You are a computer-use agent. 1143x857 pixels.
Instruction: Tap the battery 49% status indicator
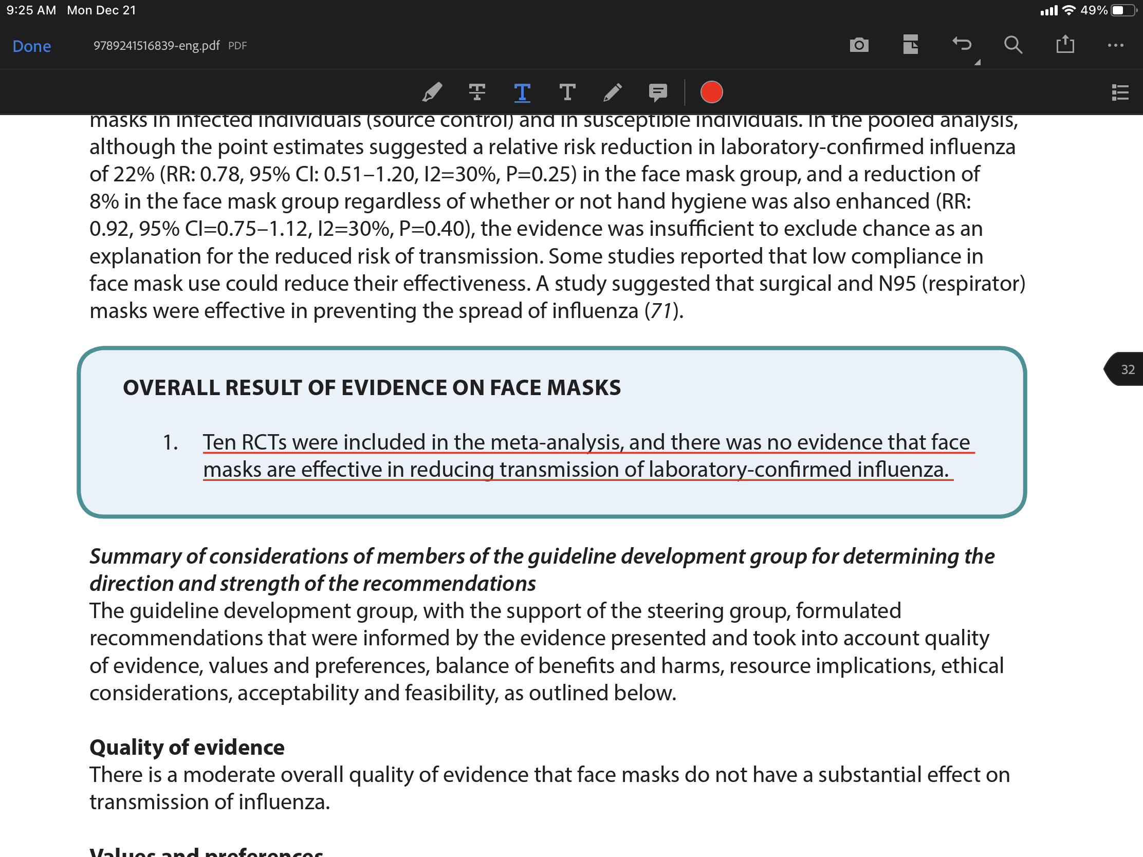tap(1108, 10)
